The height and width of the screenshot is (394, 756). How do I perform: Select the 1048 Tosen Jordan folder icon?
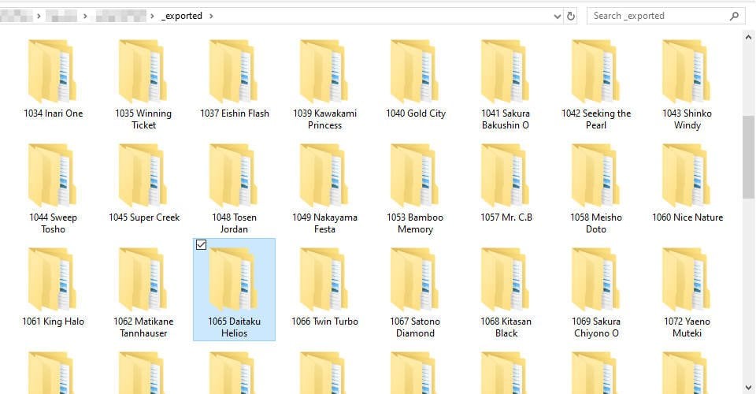[233, 176]
